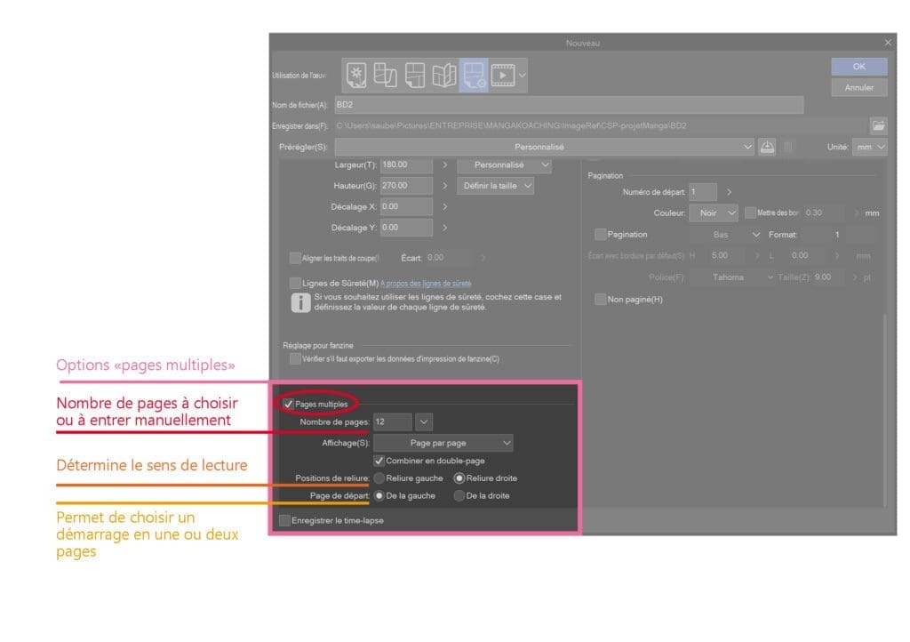Click the pagination Format field
The height and width of the screenshot is (642, 910).
click(x=836, y=235)
